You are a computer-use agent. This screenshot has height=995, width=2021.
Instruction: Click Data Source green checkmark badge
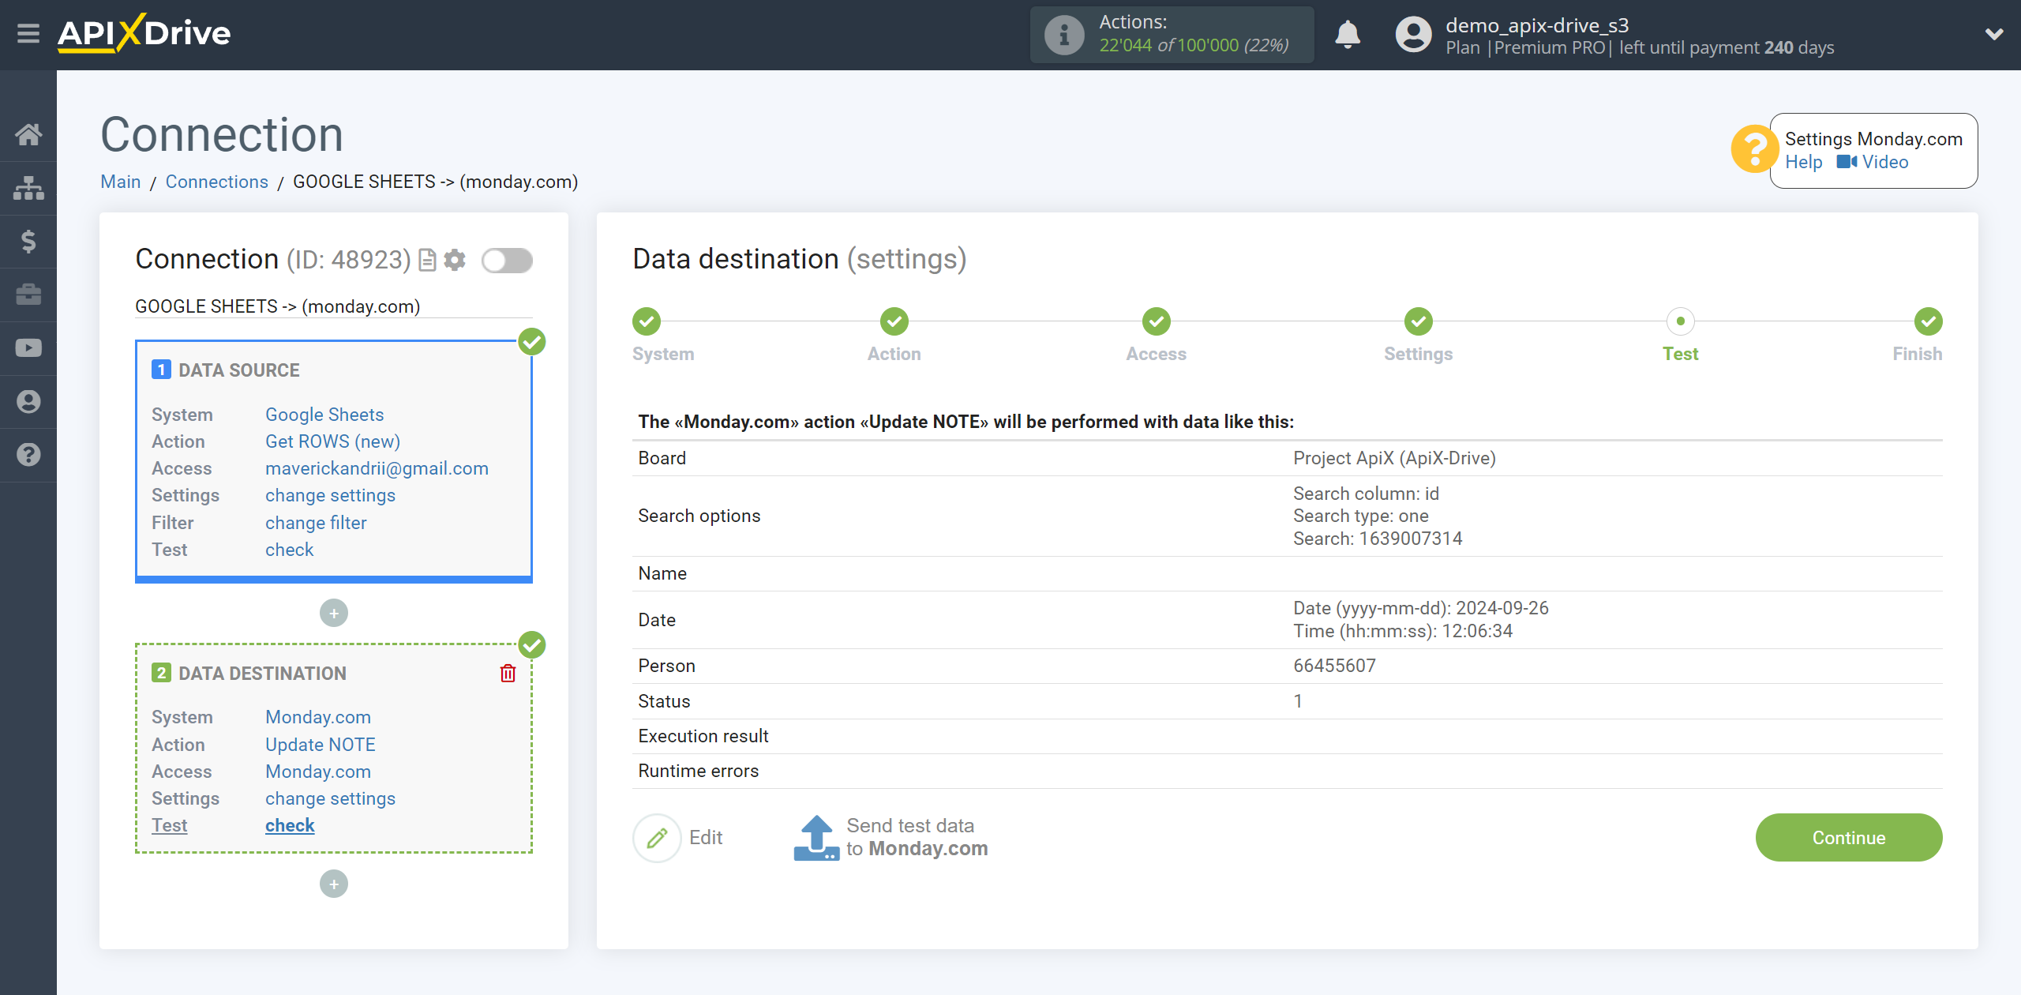pyautogui.click(x=532, y=342)
